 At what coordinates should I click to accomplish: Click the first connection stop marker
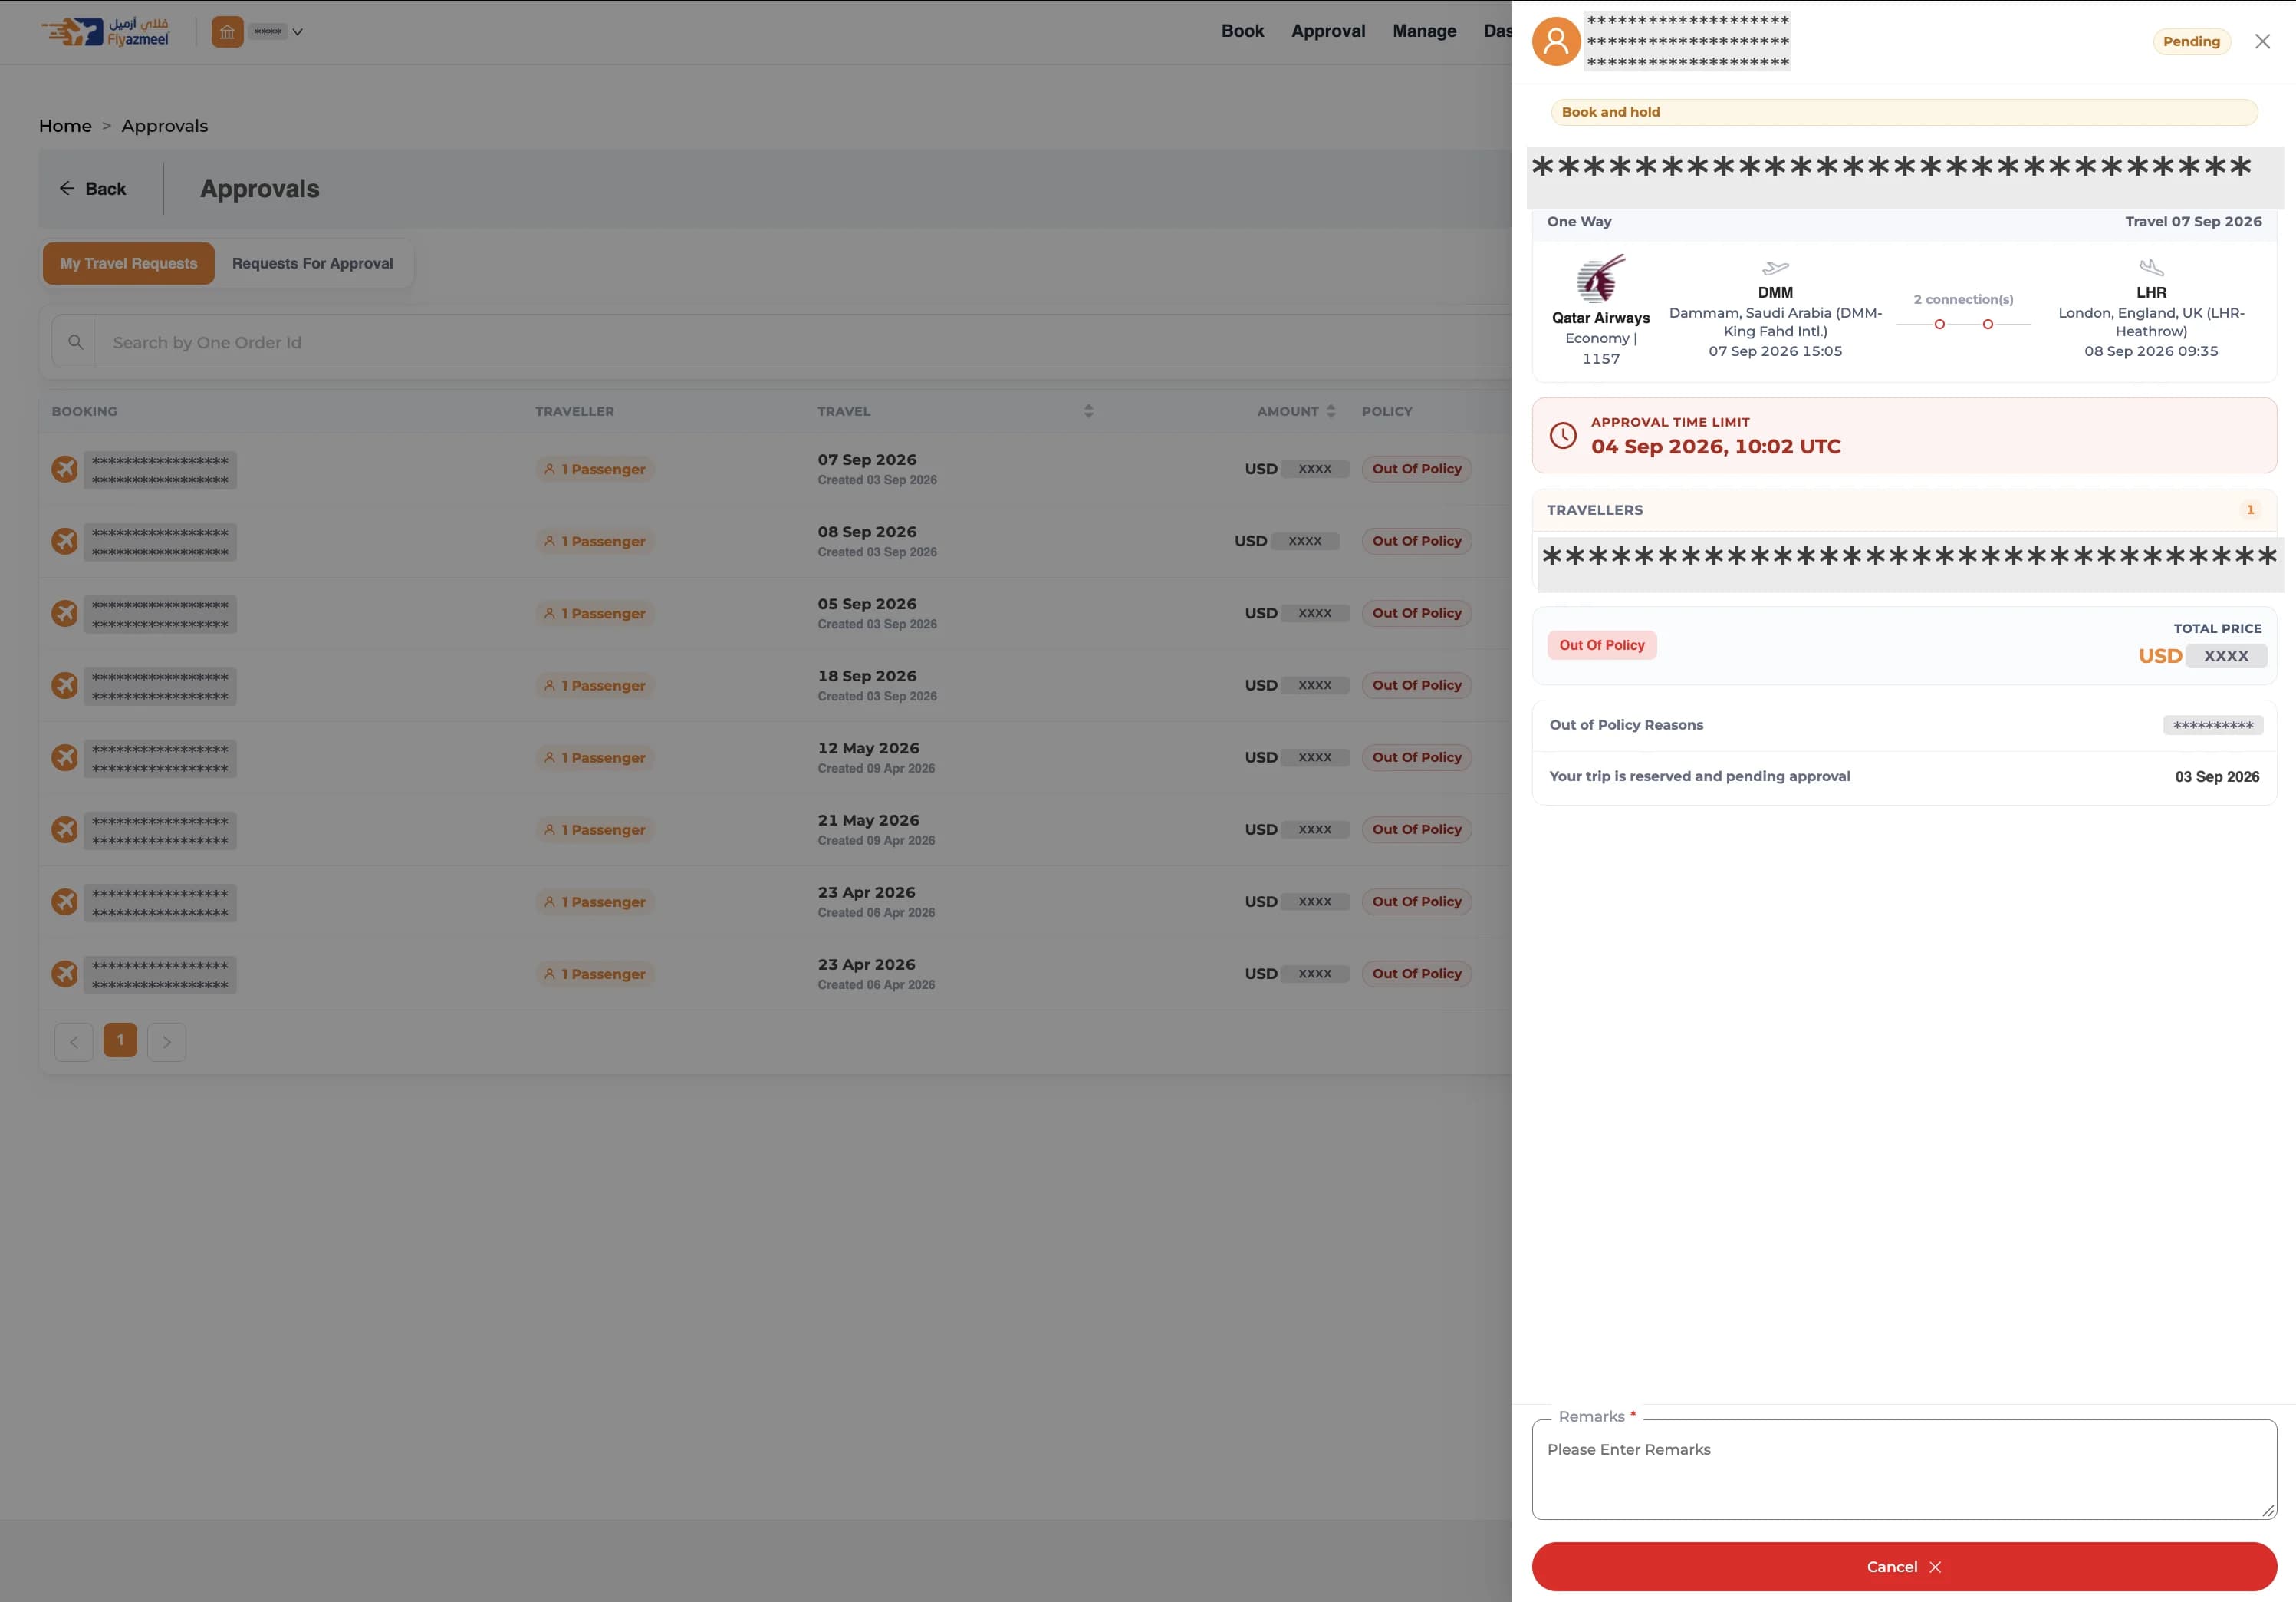point(1939,325)
